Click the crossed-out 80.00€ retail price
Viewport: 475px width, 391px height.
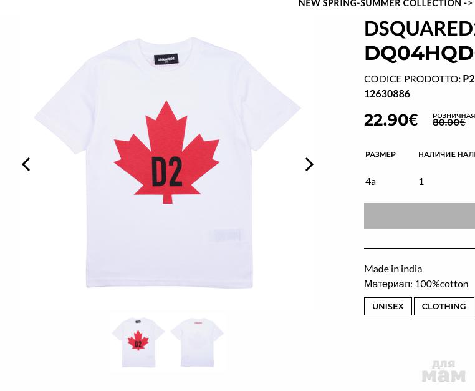pos(449,122)
